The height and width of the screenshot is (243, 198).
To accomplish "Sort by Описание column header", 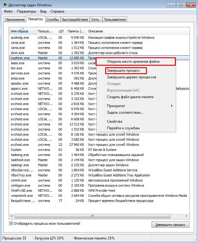I will tap(138, 31).
